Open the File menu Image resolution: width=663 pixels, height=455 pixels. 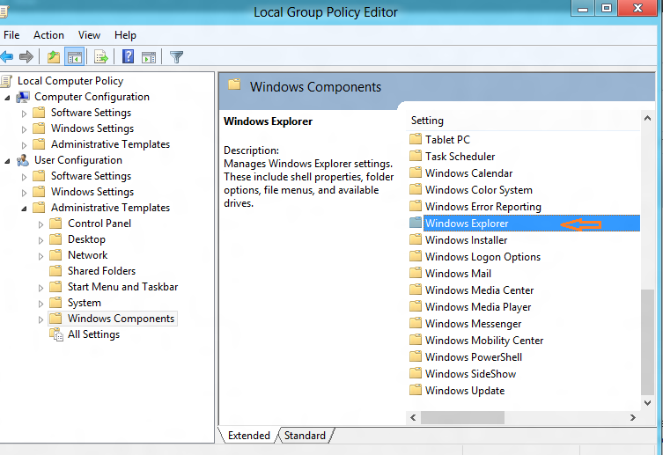(11, 35)
